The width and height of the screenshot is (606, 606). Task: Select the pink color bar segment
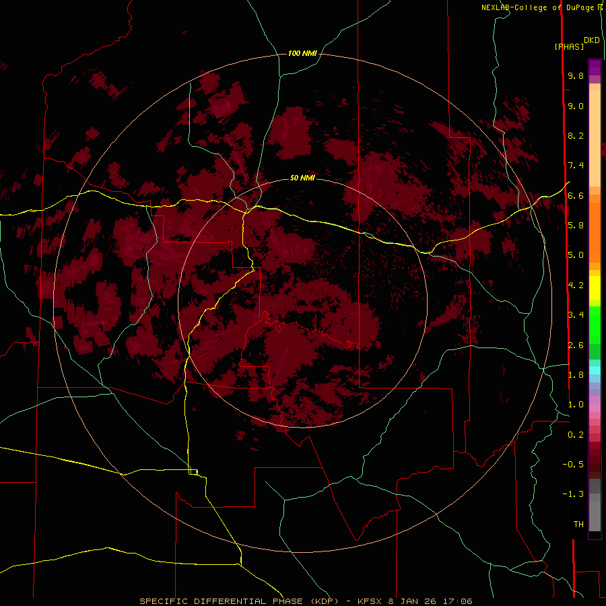click(595, 408)
